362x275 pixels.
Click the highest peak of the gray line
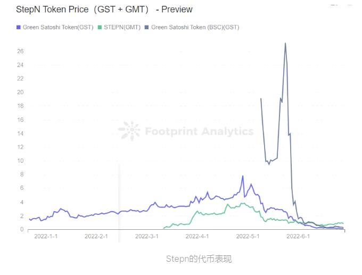(x=285, y=44)
